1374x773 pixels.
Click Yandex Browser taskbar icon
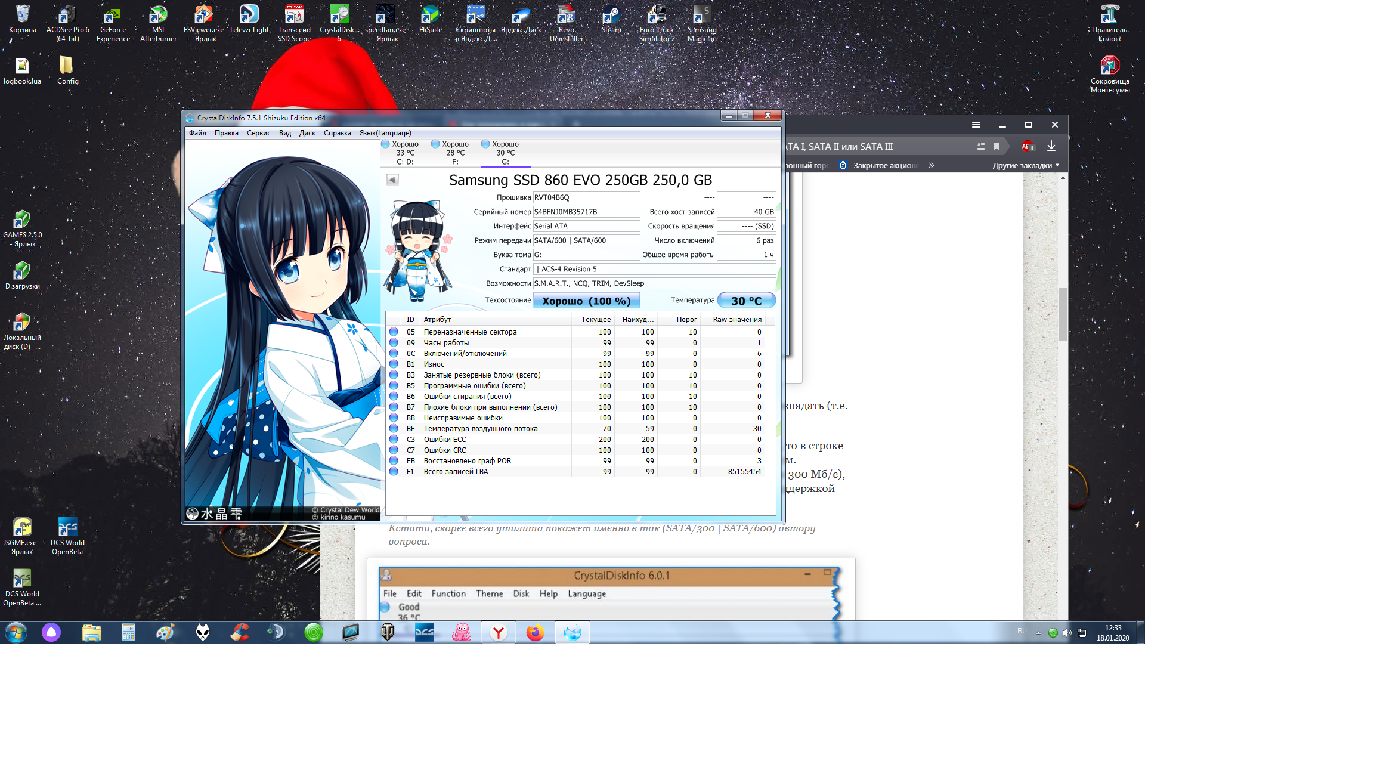pyautogui.click(x=499, y=632)
